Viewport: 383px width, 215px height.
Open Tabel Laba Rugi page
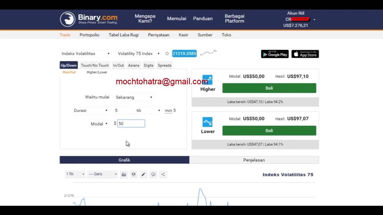[124, 35]
